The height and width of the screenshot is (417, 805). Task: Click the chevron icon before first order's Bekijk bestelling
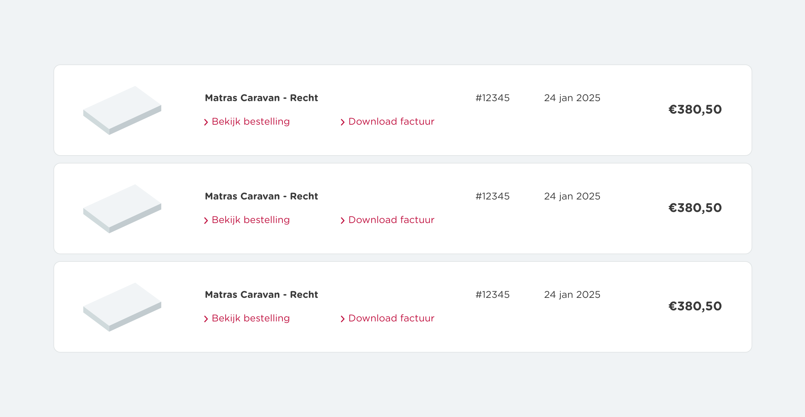point(206,122)
